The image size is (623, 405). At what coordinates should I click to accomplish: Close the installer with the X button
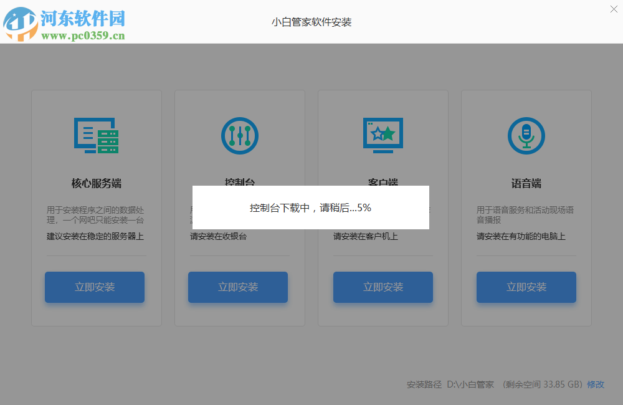[x=614, y=9]
